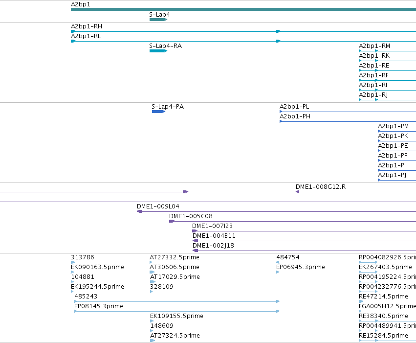This screenshot has width=416, height=343.
Task: Select the DME1-005C08 arrowhead
Action: [172, 222]
